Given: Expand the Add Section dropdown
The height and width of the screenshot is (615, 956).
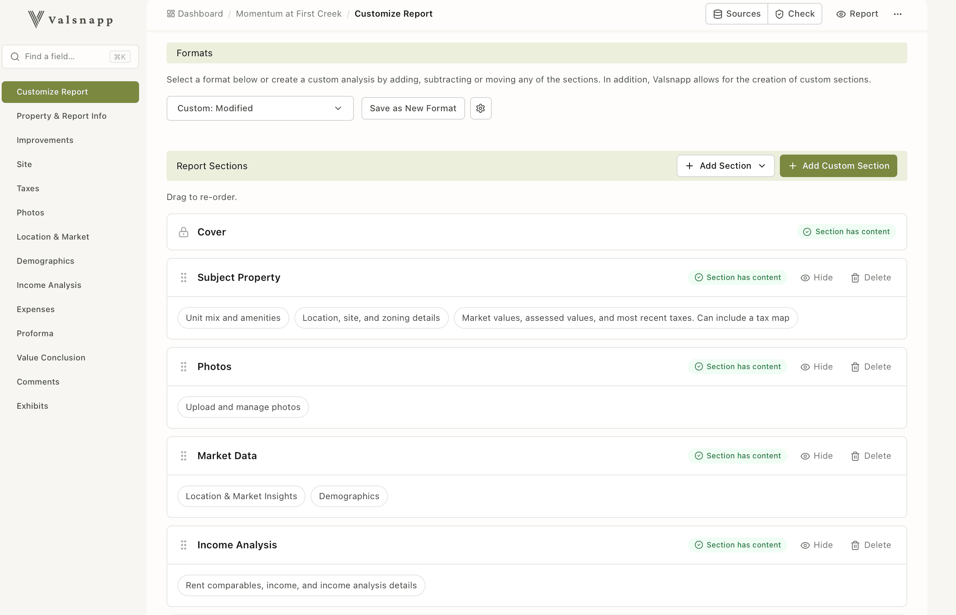Looking at the screenshot, I should point(725,166).
